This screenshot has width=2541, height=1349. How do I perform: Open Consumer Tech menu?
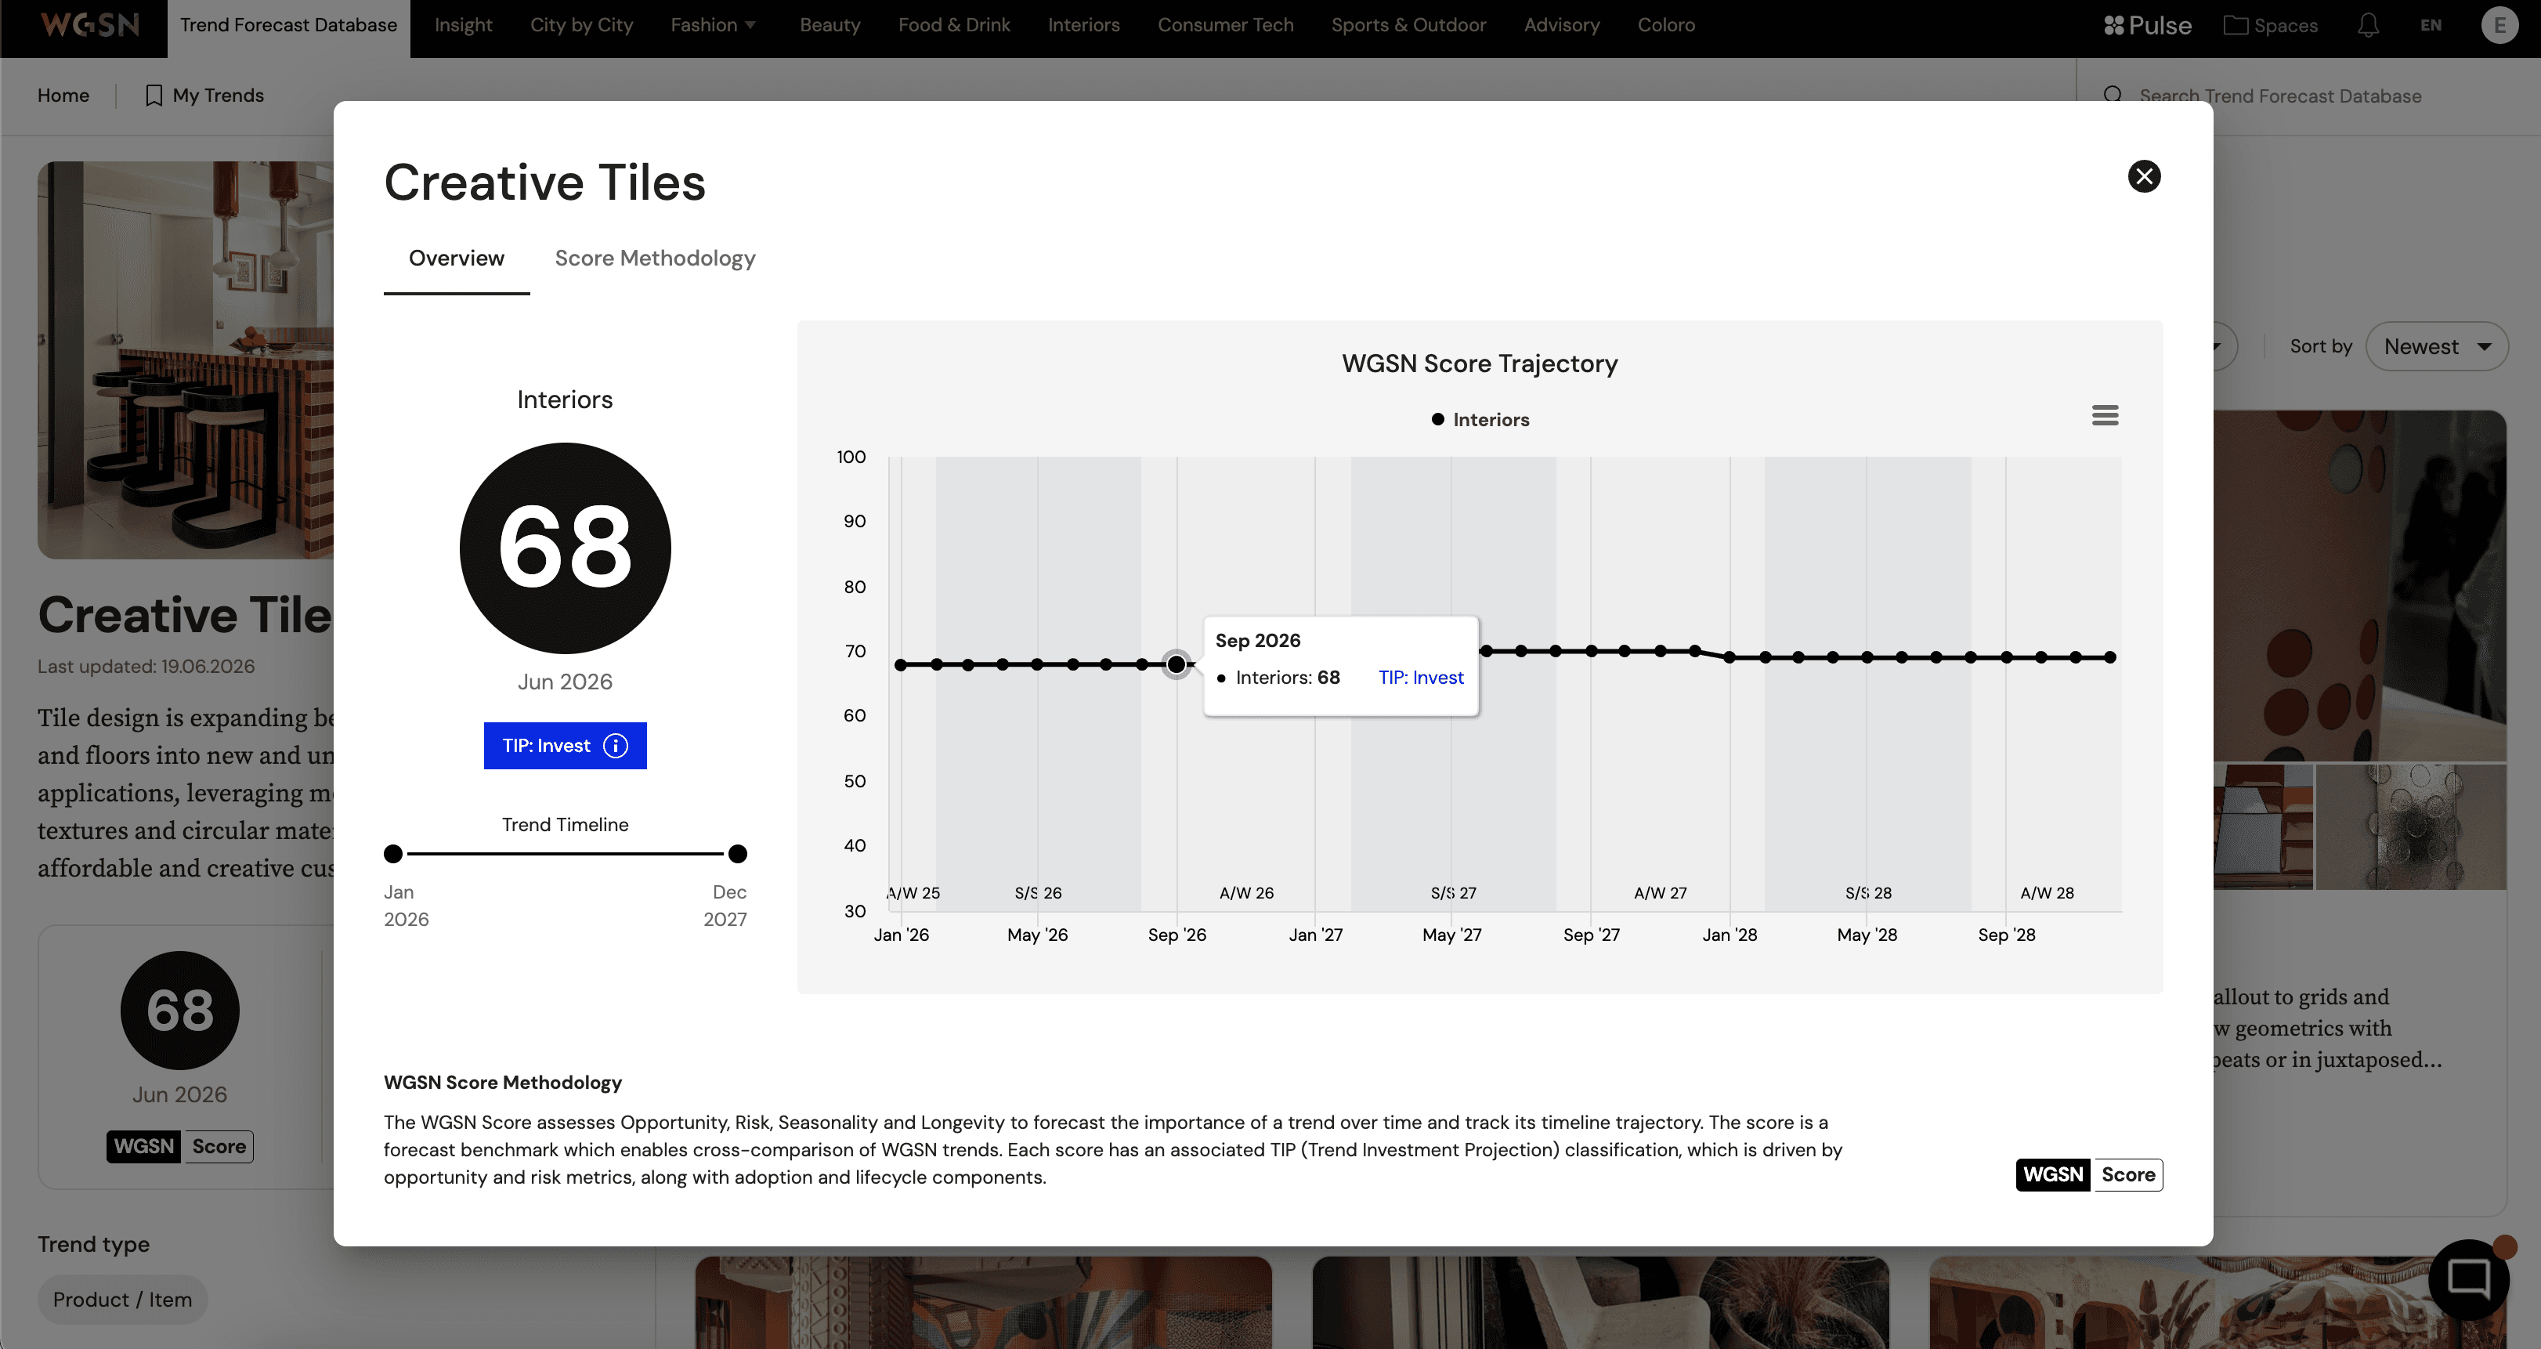1225,26
